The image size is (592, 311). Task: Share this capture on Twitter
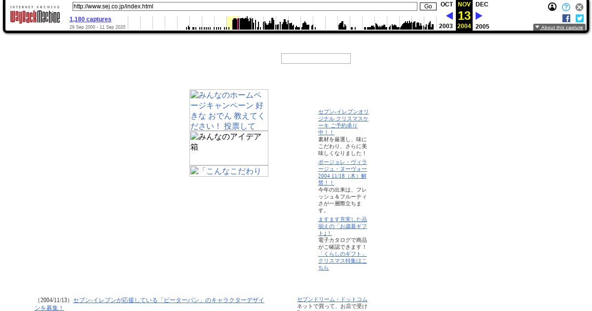point(580,18)
